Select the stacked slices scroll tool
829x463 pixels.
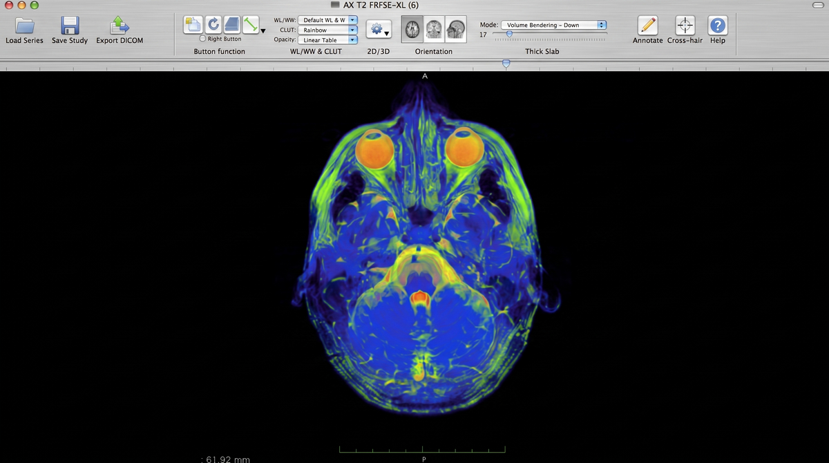tap(231, 25)
